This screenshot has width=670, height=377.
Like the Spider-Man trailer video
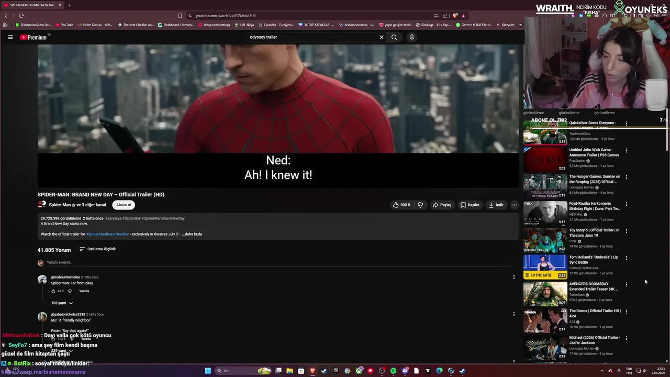coord(401,205)
